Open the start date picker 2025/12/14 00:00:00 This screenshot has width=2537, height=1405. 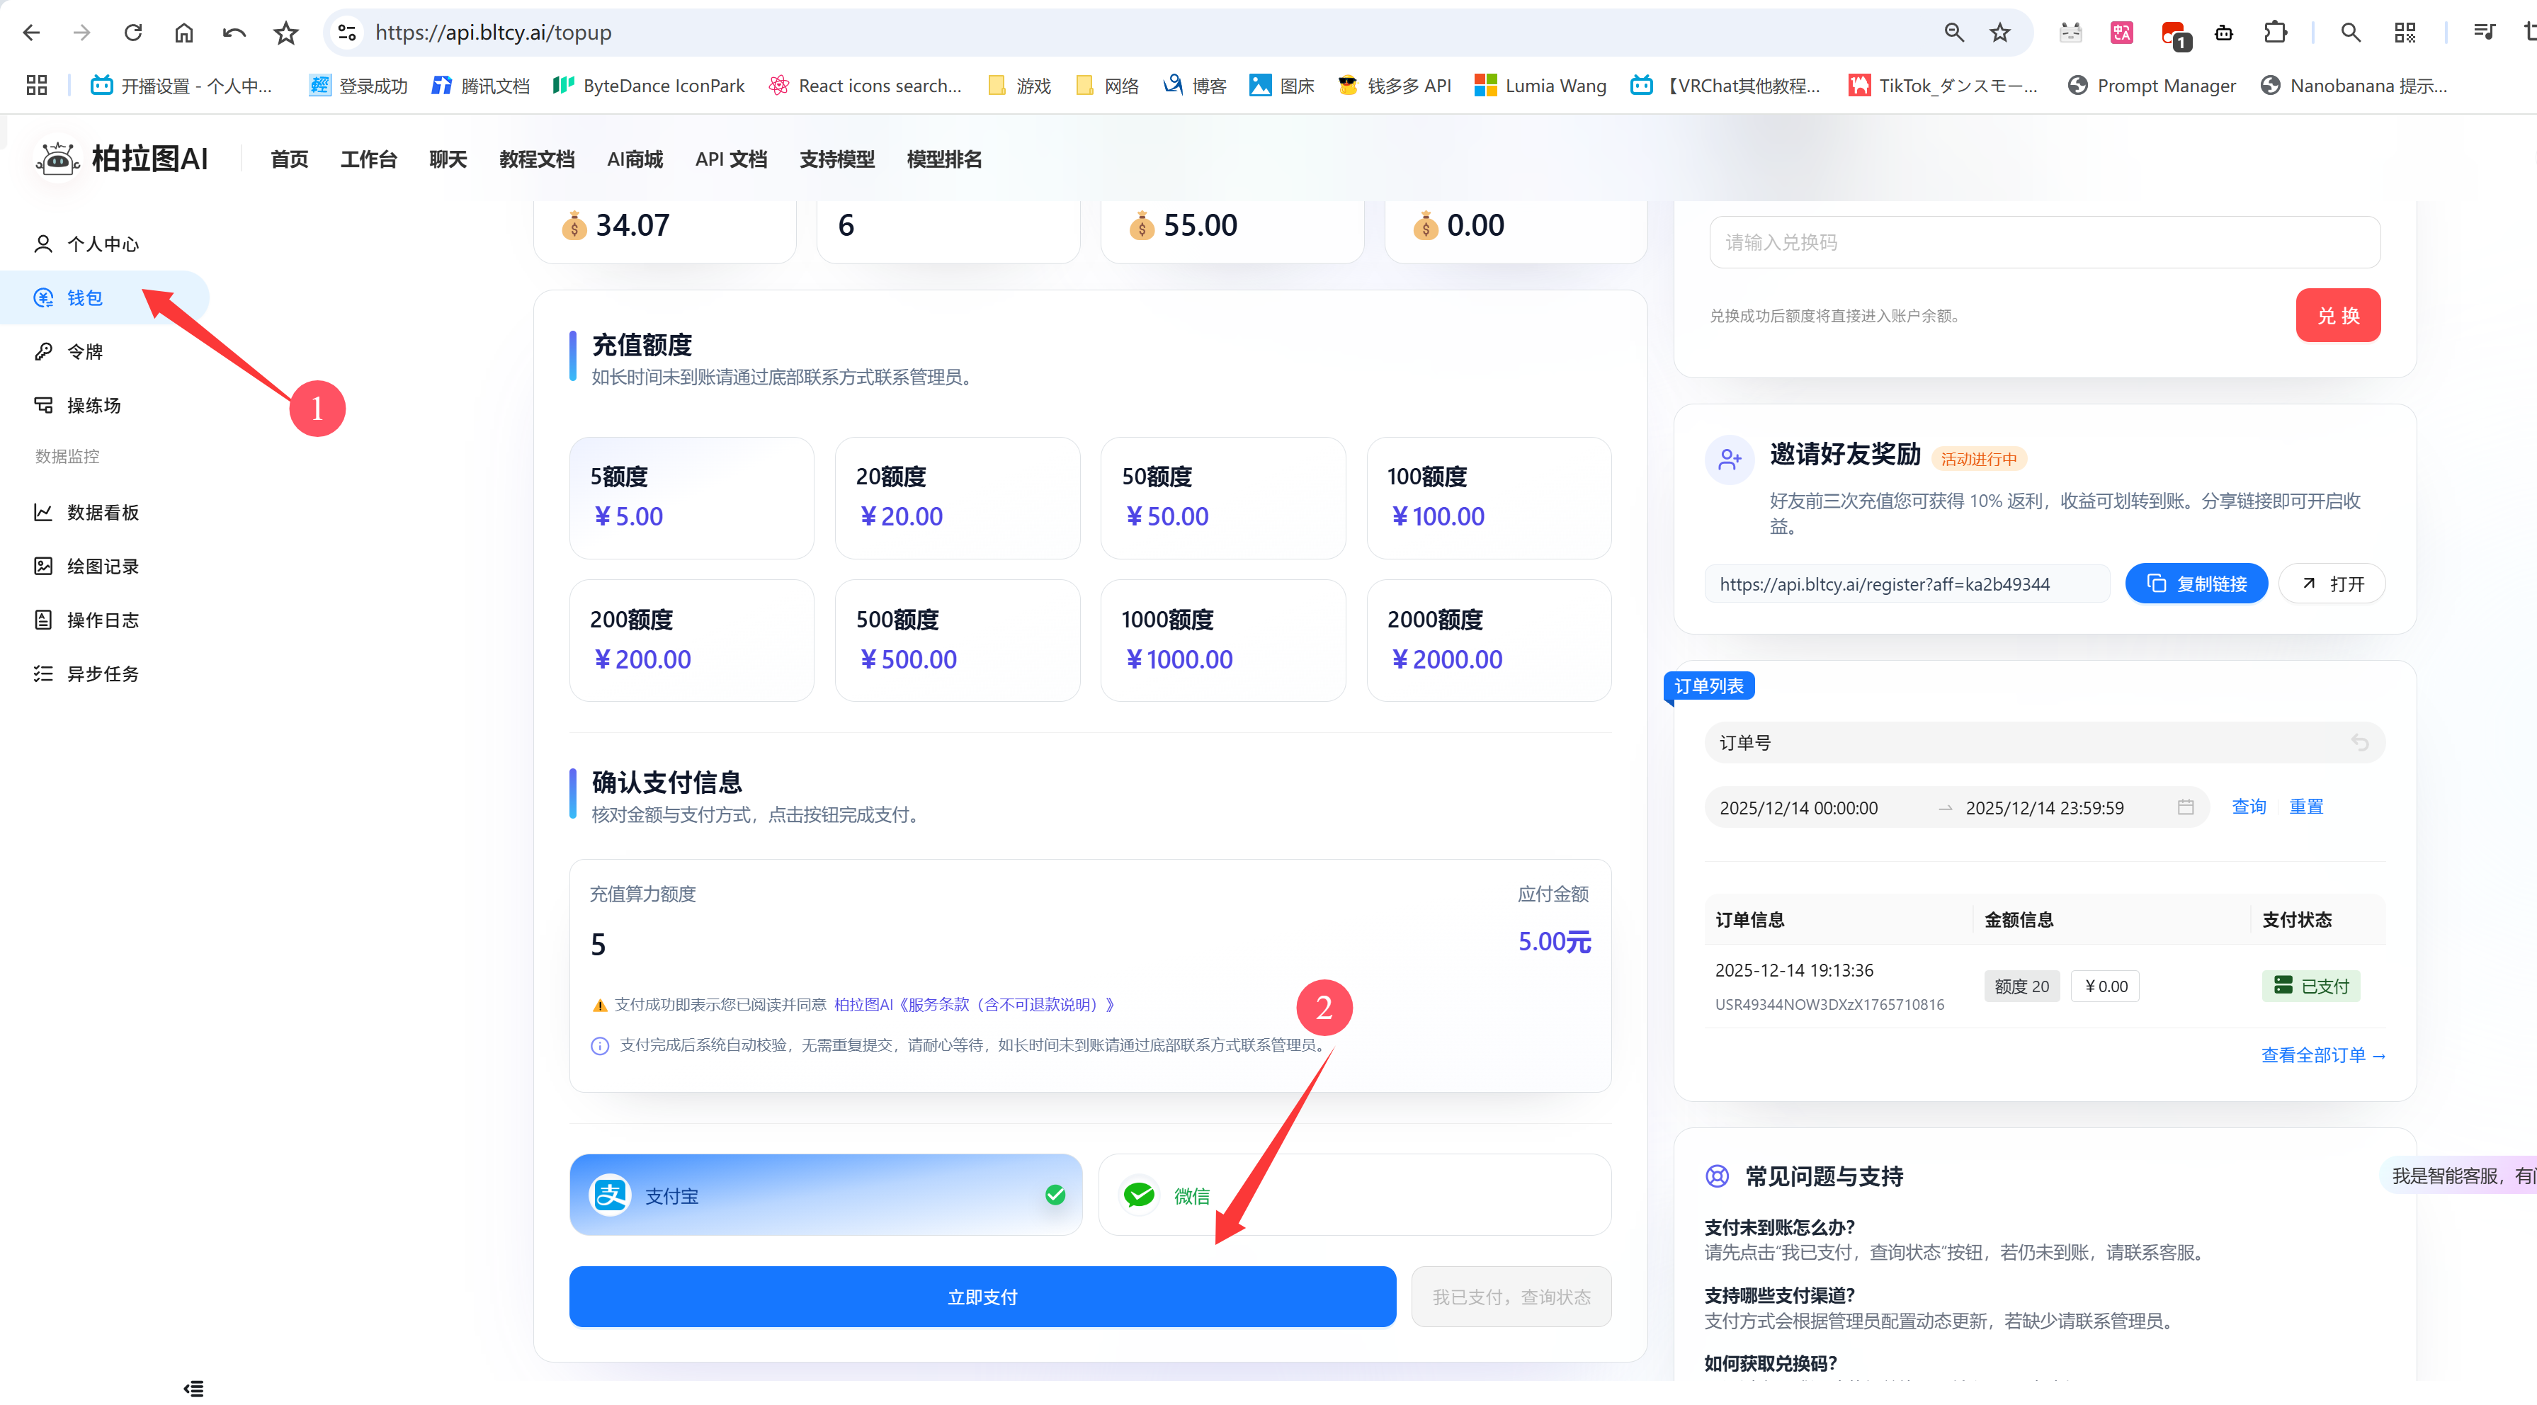[x=1798, y=808]
